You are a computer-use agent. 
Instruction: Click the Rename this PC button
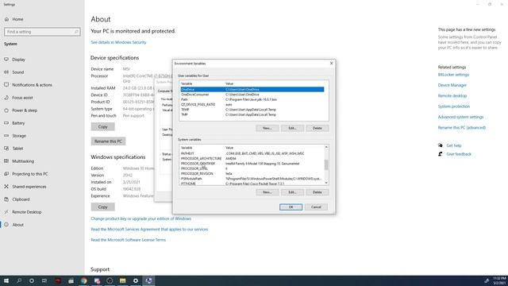[108, 141]
